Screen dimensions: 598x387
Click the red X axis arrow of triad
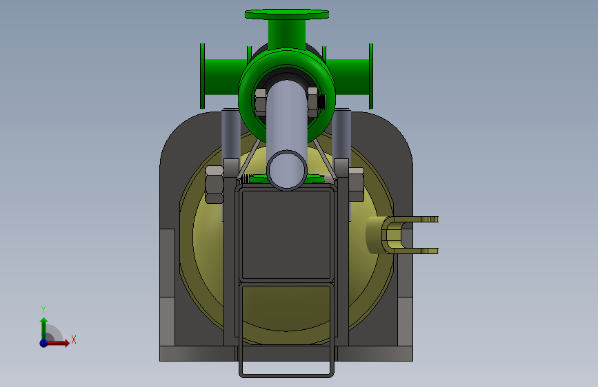(x=57, y=343)
